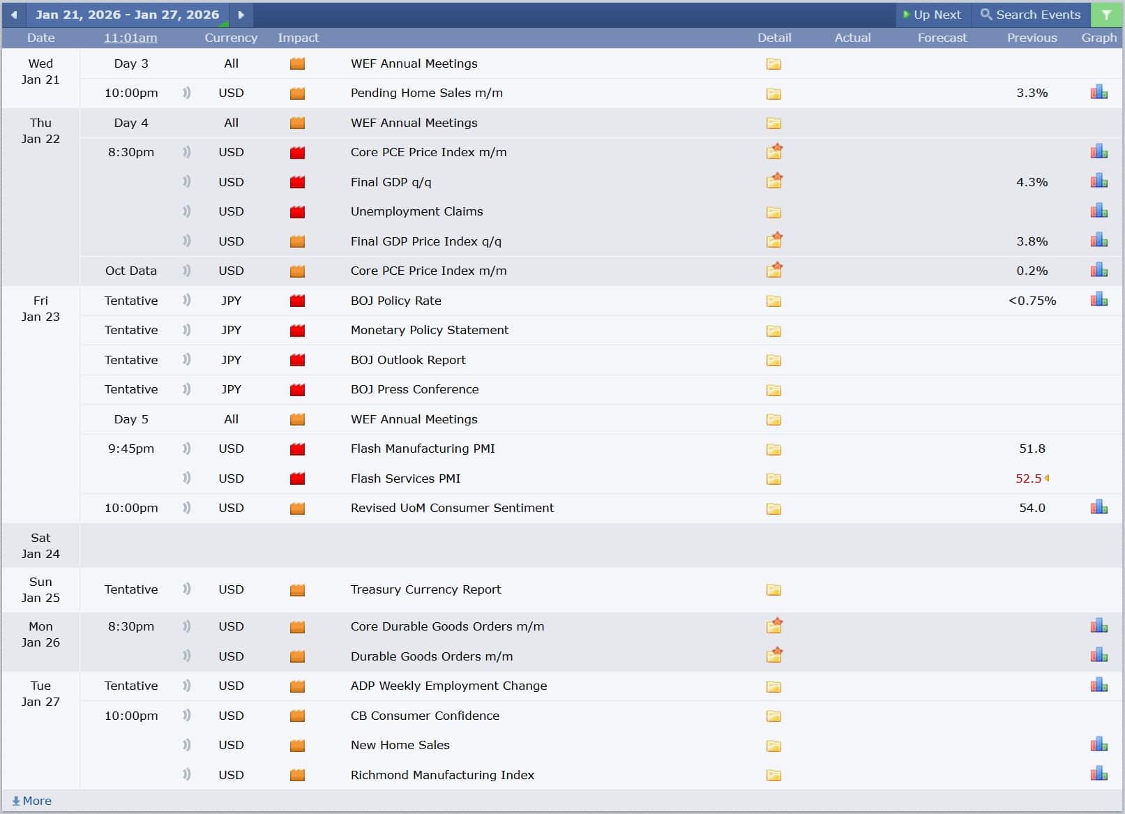View graph for Revised UoM Consumer Sentiment
Viewport: 1125px width, 814px height.
tap(1098, 507)
